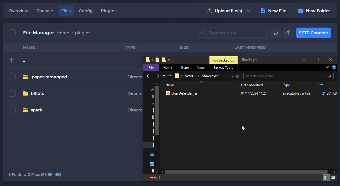
Task: Click the refresh icon in the File Manager
Action: click(x=275, y=33)
